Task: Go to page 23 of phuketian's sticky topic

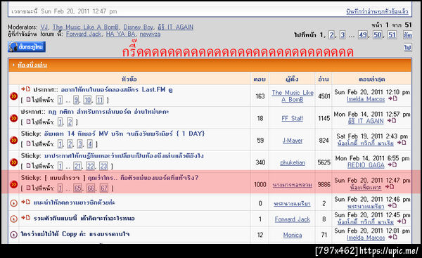Action: tap(103, 167)
